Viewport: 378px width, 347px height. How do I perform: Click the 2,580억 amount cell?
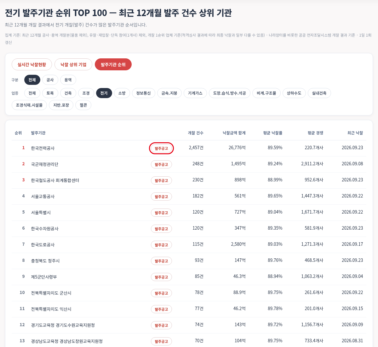click(238, 244)
